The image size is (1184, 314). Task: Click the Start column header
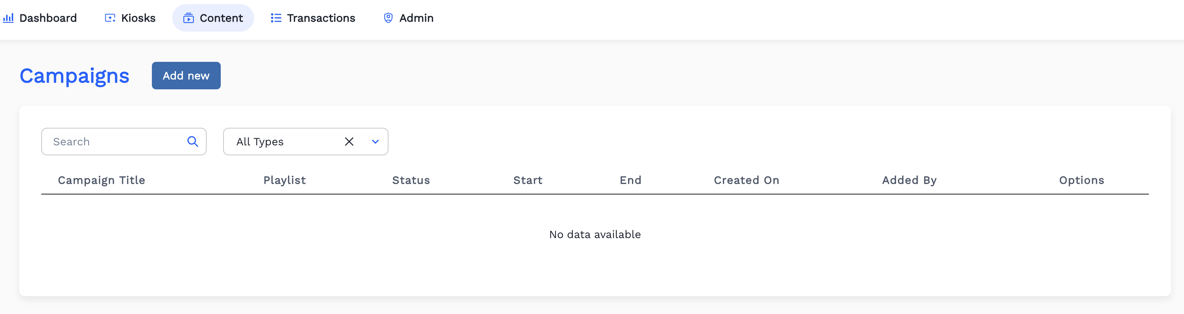528,180
